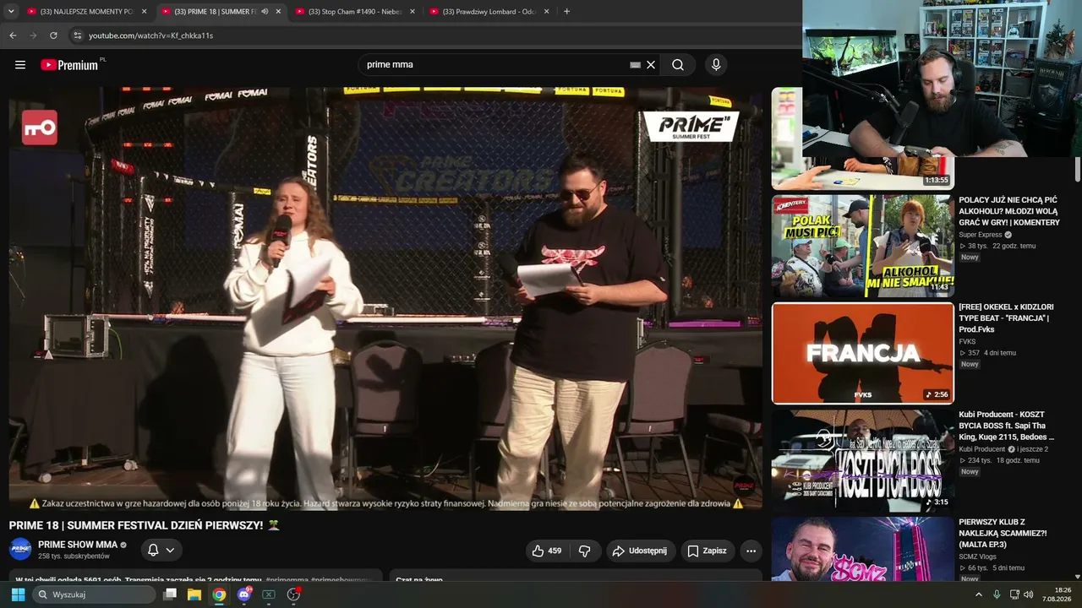Show hidden tray icons chevron
The height and width of the screenshot is (608, 1082).
pos(979,594)
